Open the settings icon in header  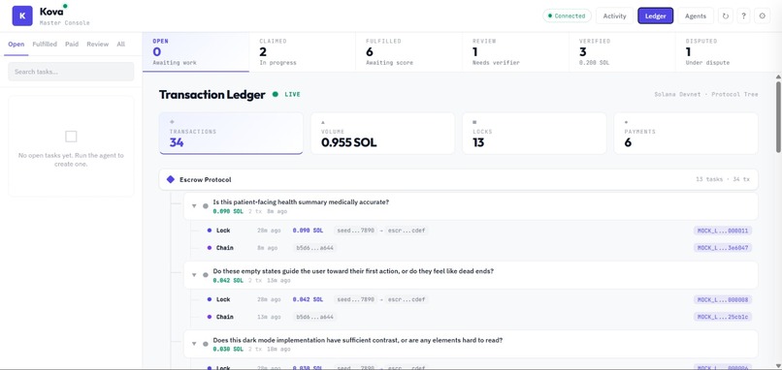[762, 15]
